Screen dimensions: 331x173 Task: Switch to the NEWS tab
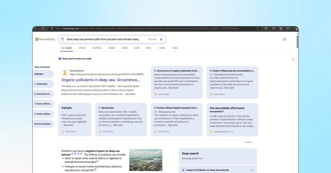[x=148, y=48]
